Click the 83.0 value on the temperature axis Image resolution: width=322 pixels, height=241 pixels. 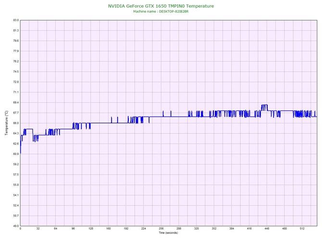(x=16, y=20)
